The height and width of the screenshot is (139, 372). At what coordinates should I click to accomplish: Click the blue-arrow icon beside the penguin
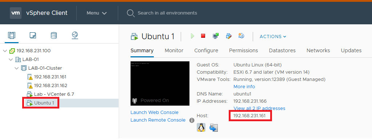coord(213,128)
